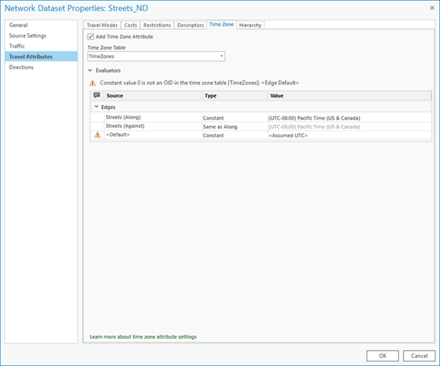The width and height of the screenshot is (440, 366).
Task: Open the Time Zone Table dropdown
Action: pyautogui.click(x=221, y=57)
